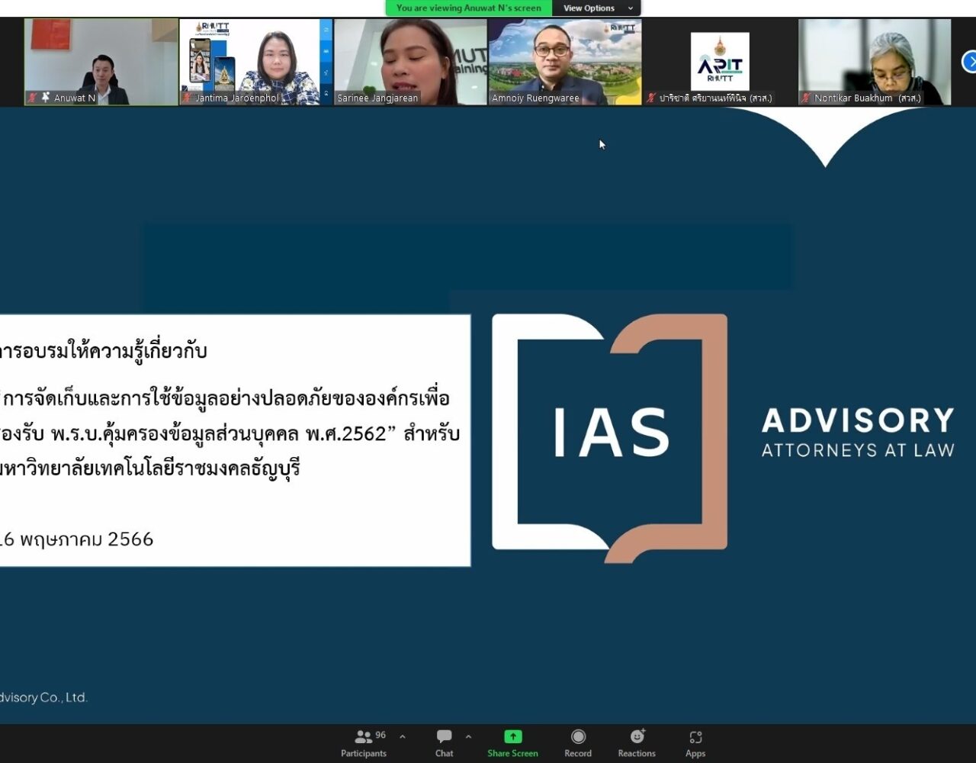976x763 pixels.
Task: Start recording the meeting
Action: pyautogui.click(x=578, y=744)
